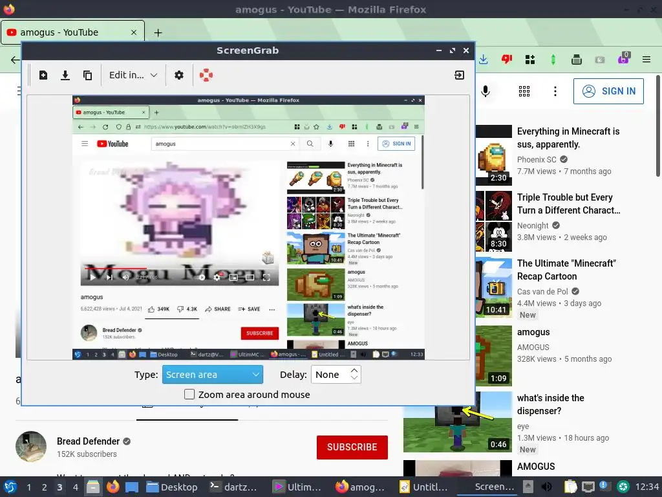
Task: Open the Firefox hamburger menu
Action: [x=646, y=60]
